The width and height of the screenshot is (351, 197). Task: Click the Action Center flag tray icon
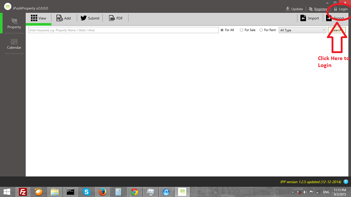click(x=311, y=192)
